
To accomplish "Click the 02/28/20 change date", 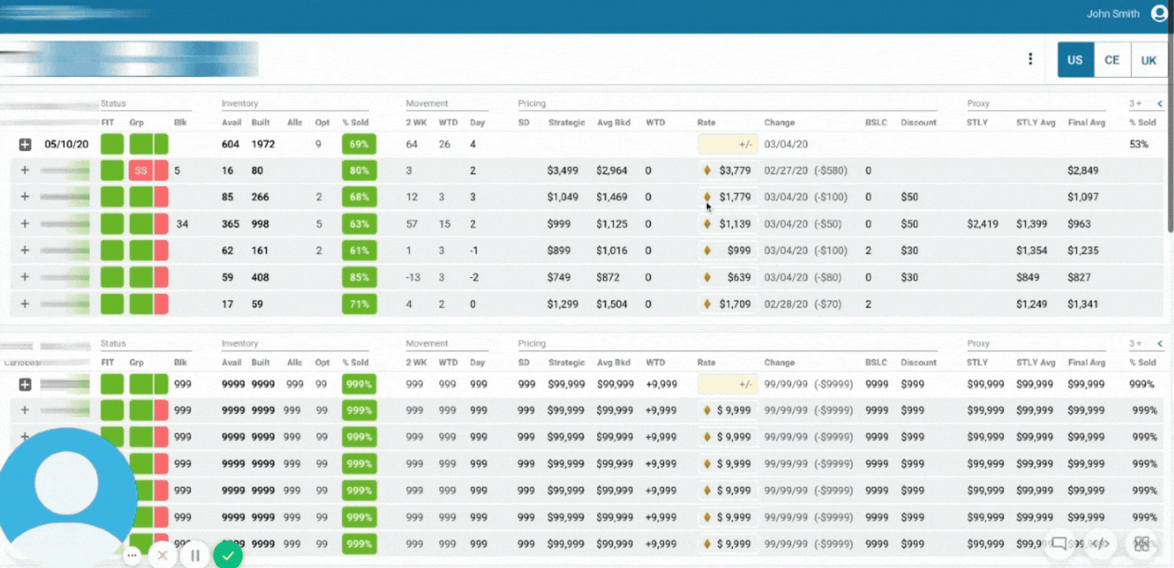I will [786, 304].
